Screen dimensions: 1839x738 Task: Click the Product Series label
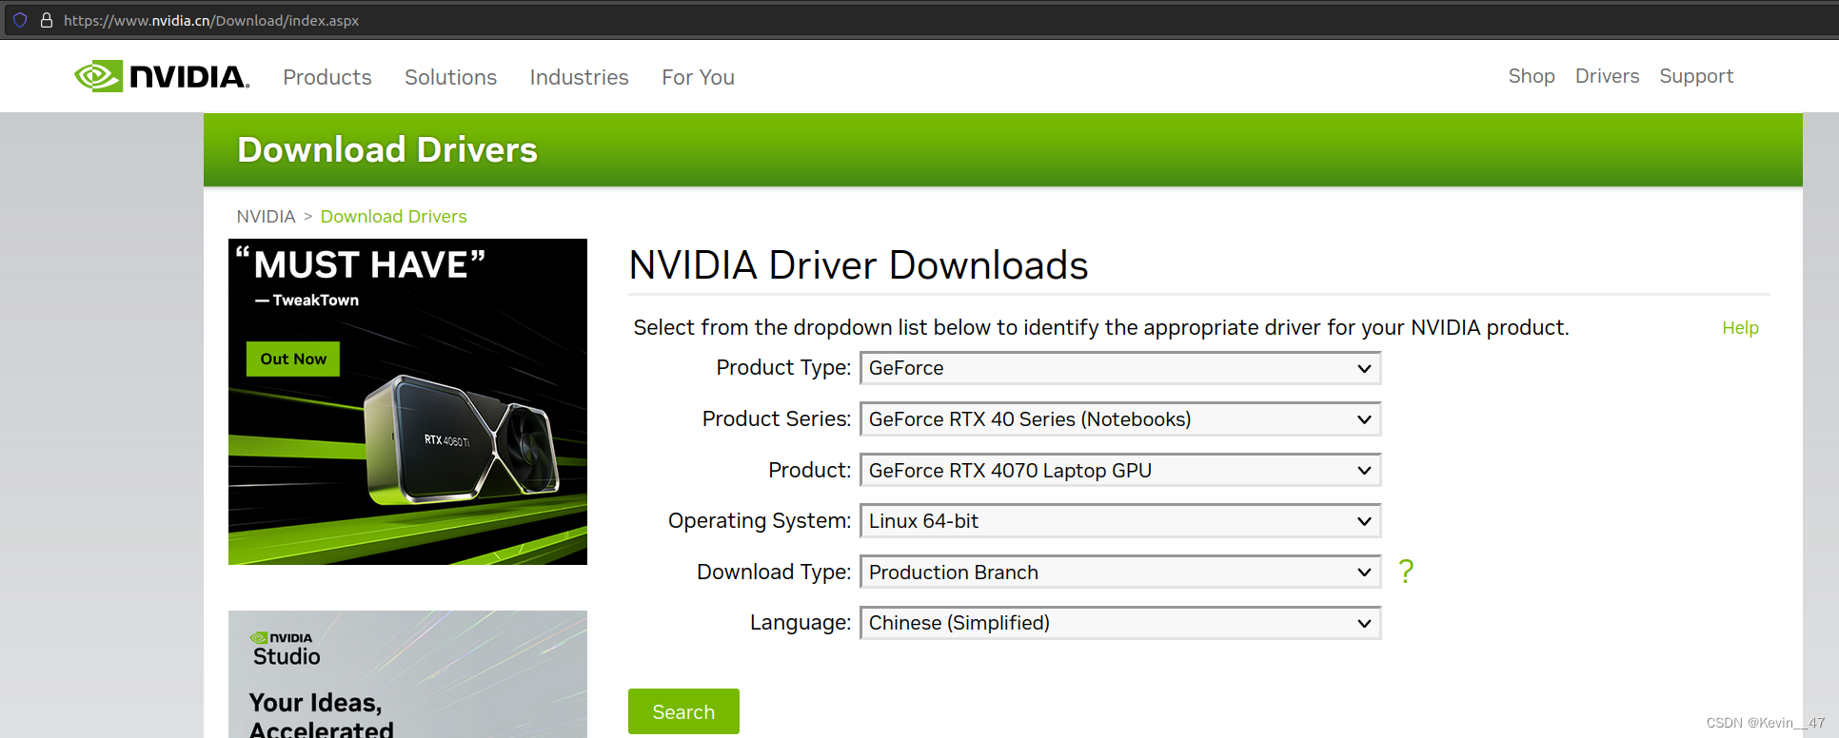pos(777,419)
